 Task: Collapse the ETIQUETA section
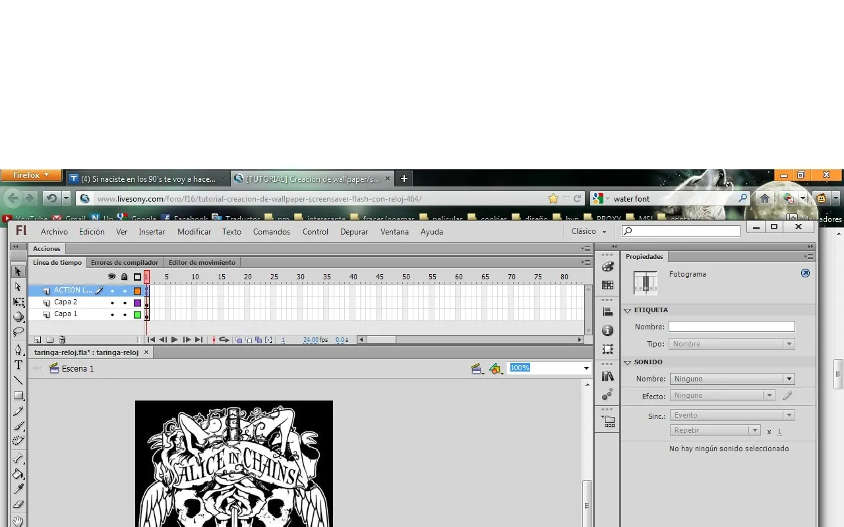[x=628, y=310]
